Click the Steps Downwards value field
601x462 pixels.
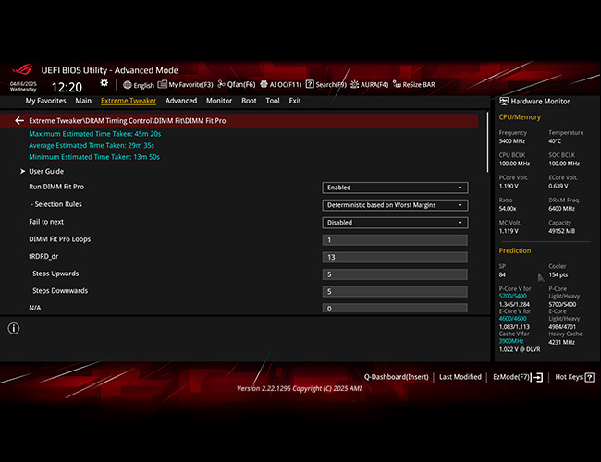pyautogui.click(x=395, y=292)
